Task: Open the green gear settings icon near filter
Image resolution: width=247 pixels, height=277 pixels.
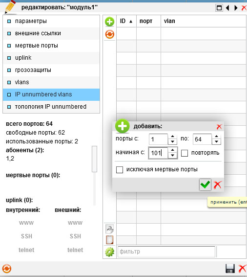Action: (x=109, y=252)
